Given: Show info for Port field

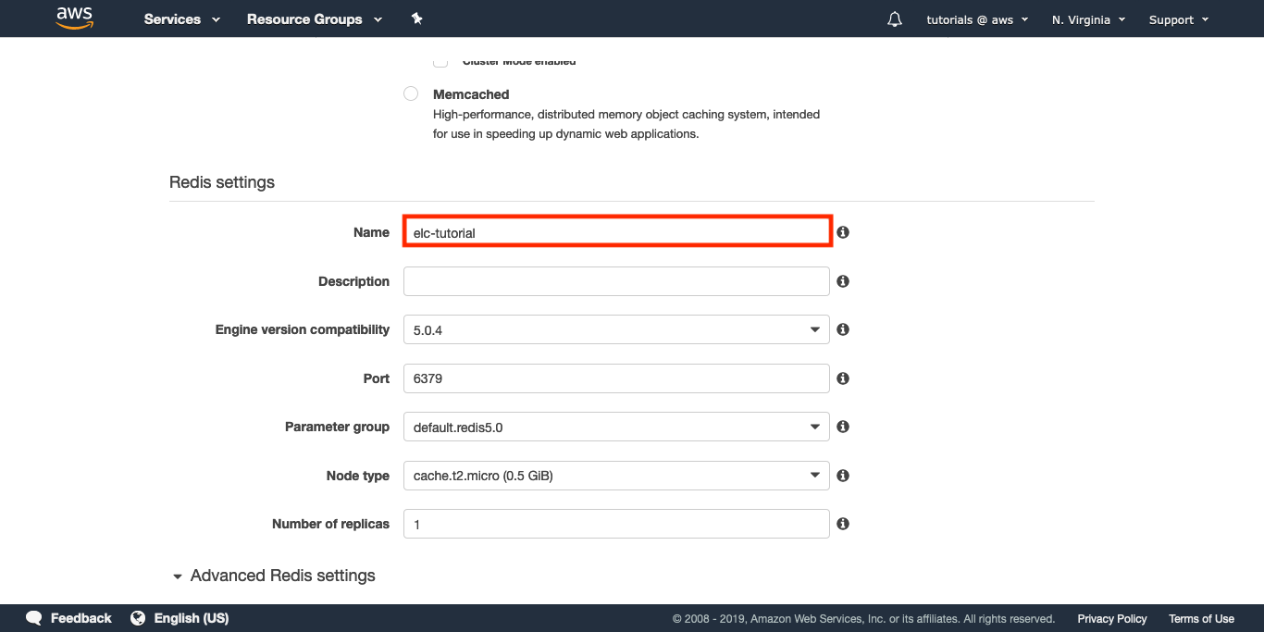Looking at the screenshot, I should click(843, 378).
